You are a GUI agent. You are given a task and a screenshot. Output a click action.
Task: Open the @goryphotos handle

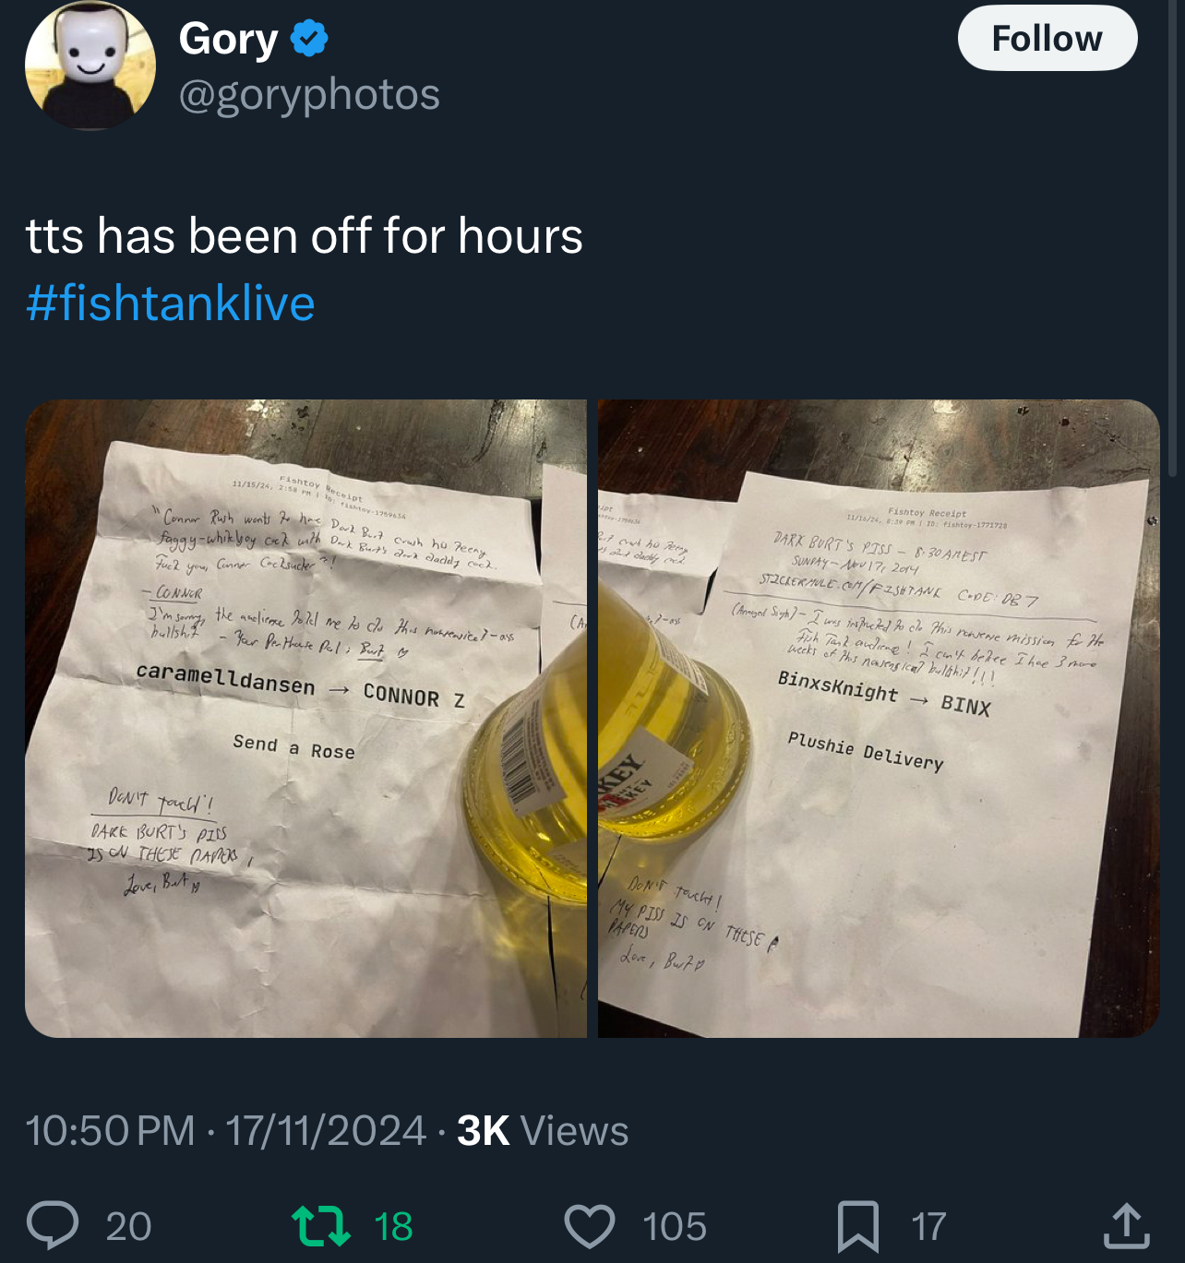(x=309, y=94)
